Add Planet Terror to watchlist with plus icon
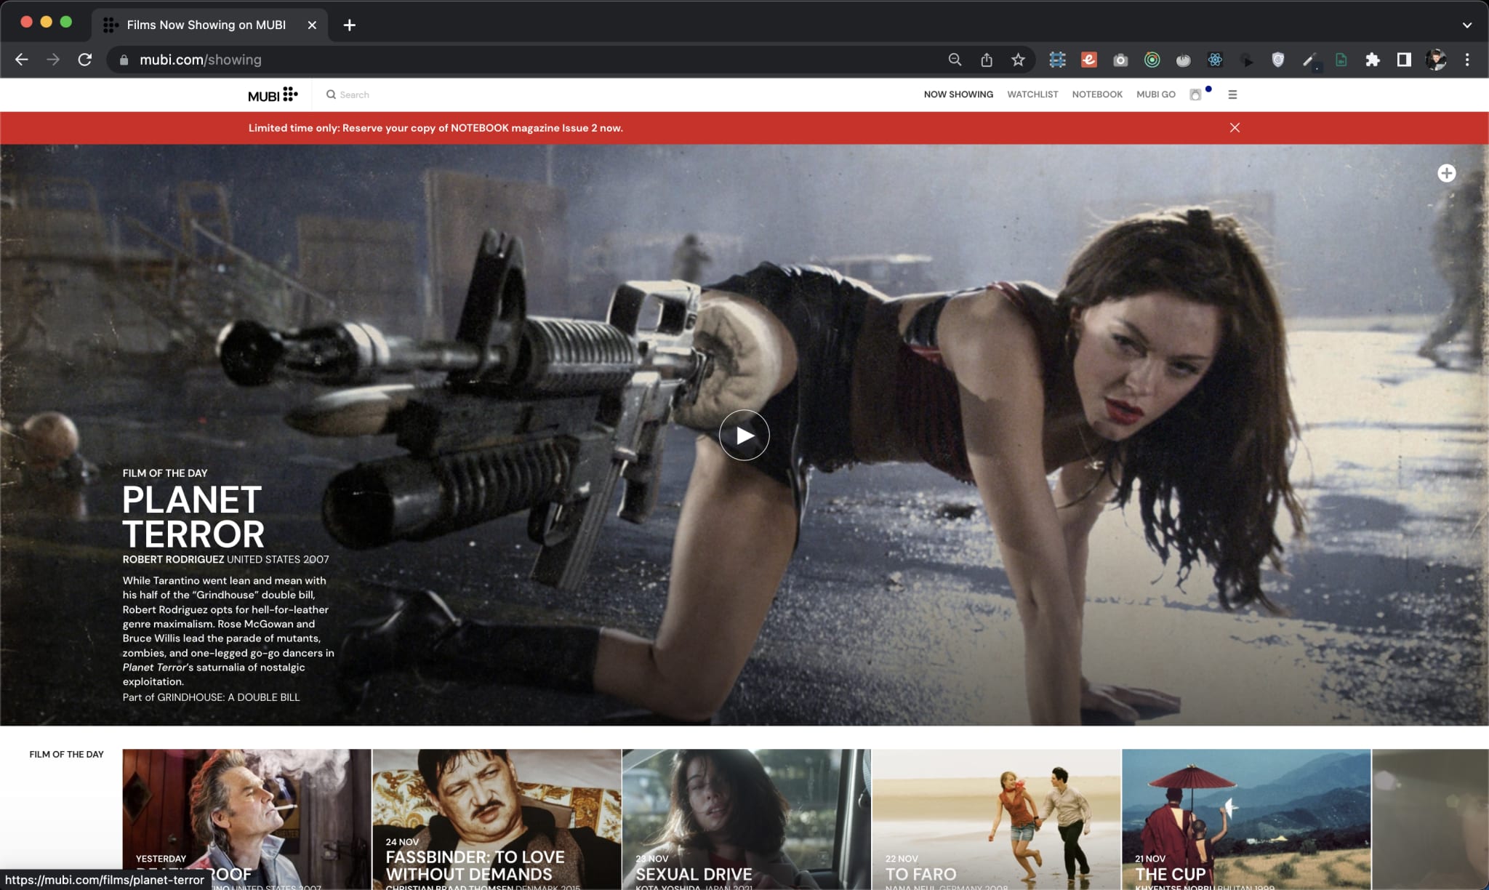1489x890 pixels. (x=1447, y=173)
